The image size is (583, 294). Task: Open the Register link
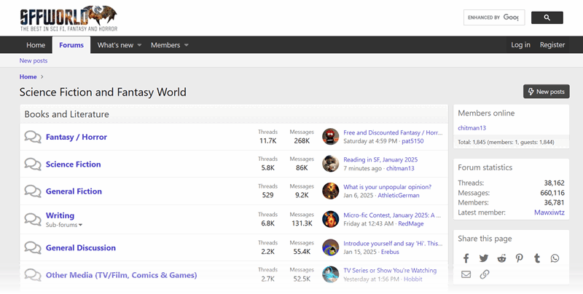tap(552, 45)
